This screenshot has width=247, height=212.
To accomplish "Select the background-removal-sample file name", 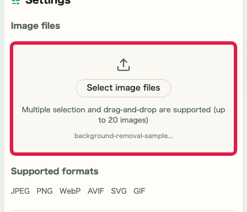I will click(x=123, y=136).
